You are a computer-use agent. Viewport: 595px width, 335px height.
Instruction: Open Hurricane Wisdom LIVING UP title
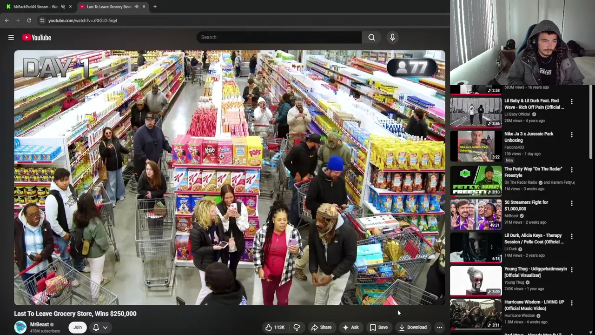[534, 305]
